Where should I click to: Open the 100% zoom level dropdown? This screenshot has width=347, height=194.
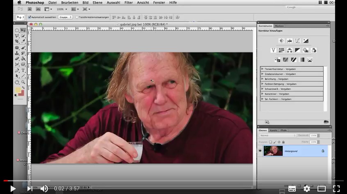click(x=62, y=9)
